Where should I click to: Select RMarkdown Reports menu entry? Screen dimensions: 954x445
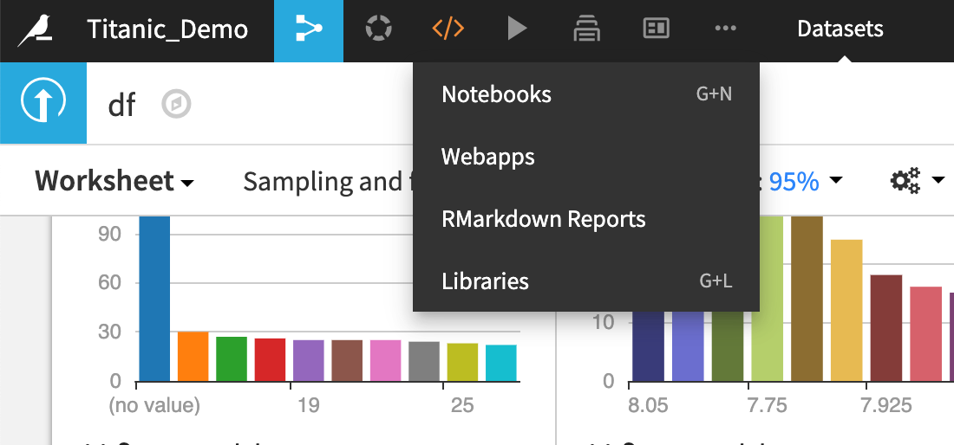click(544, 219)
